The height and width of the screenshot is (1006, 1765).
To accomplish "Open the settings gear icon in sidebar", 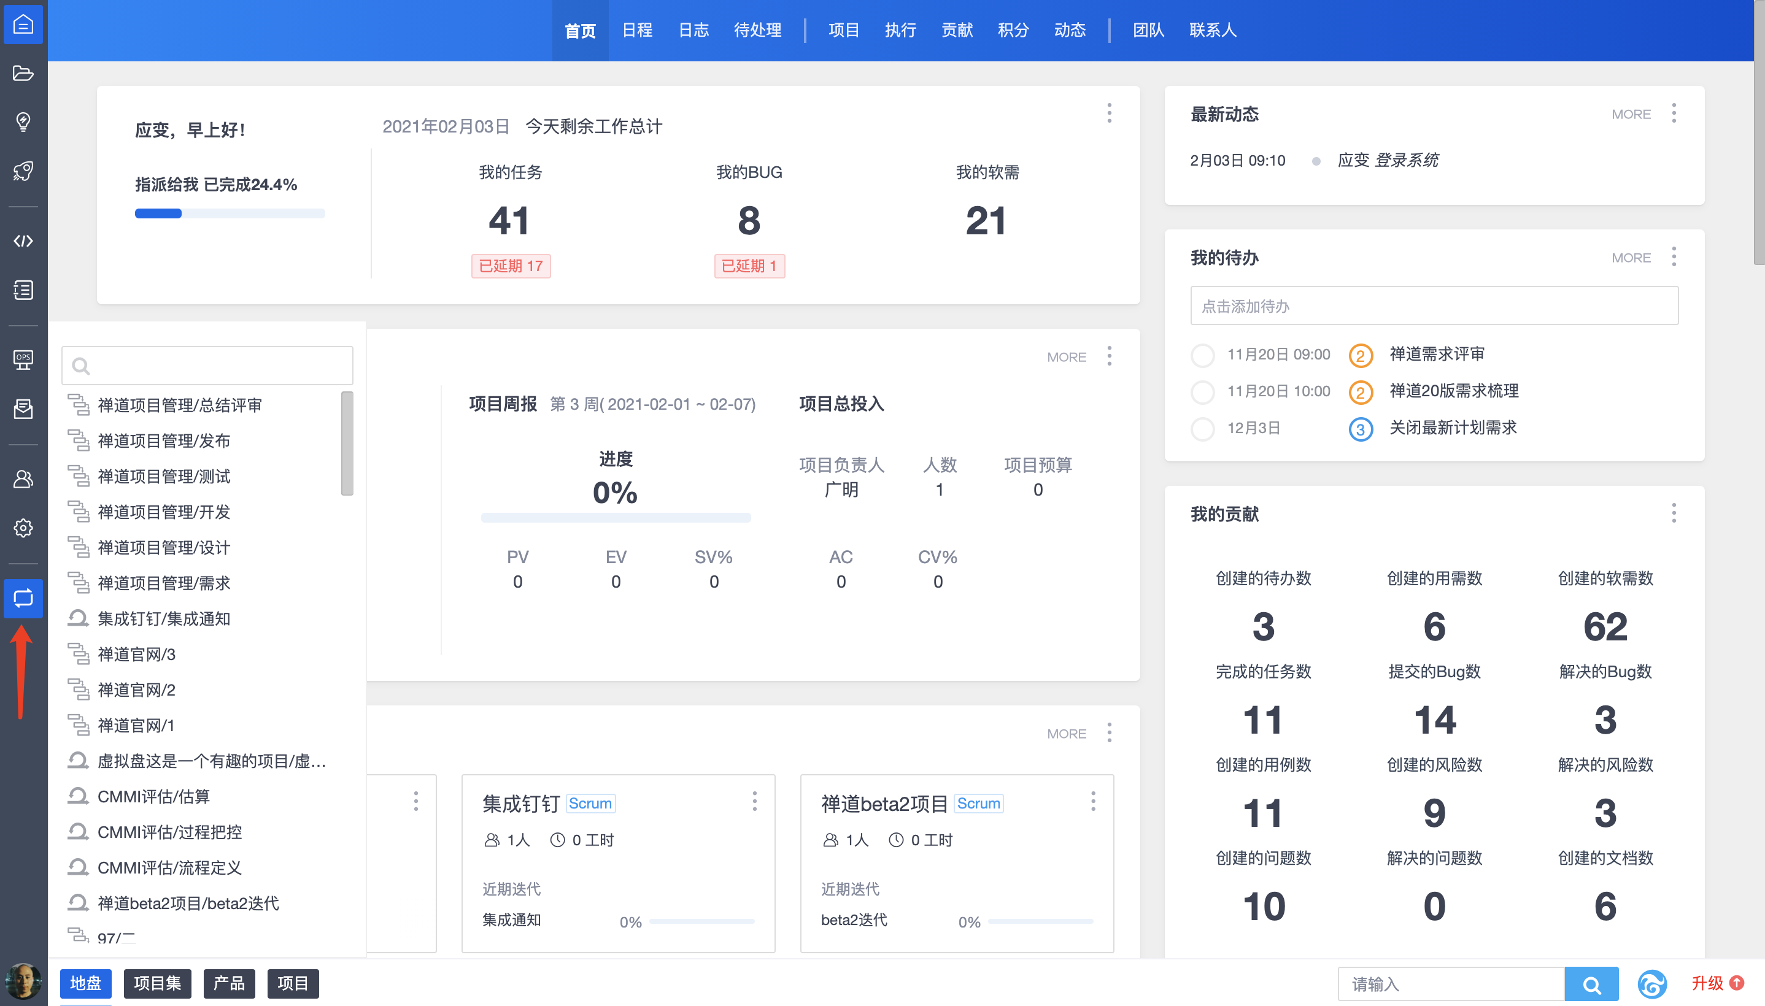I will click(x=23, y=528).
